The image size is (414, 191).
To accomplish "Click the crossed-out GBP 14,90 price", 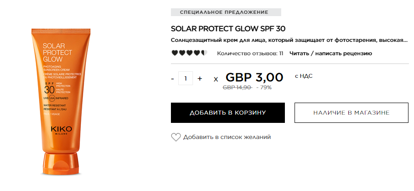I will click(x=238, y=87).
